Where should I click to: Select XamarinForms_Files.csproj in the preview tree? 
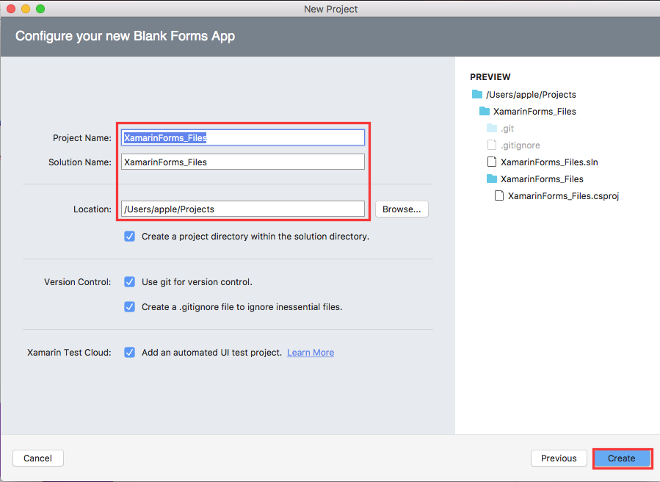pyautogui.click(x=563, y=196)
